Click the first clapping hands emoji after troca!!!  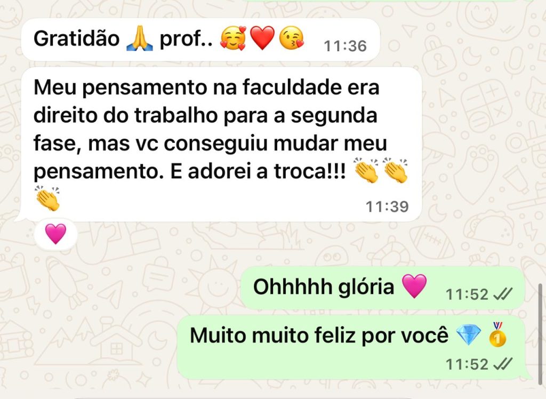(366, 170)
